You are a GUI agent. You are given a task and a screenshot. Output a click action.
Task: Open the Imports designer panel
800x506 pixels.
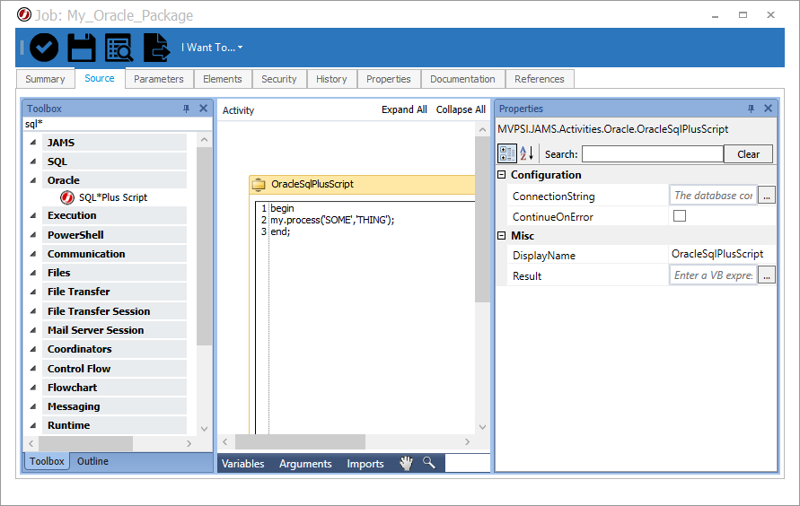[x=365, y=464]
